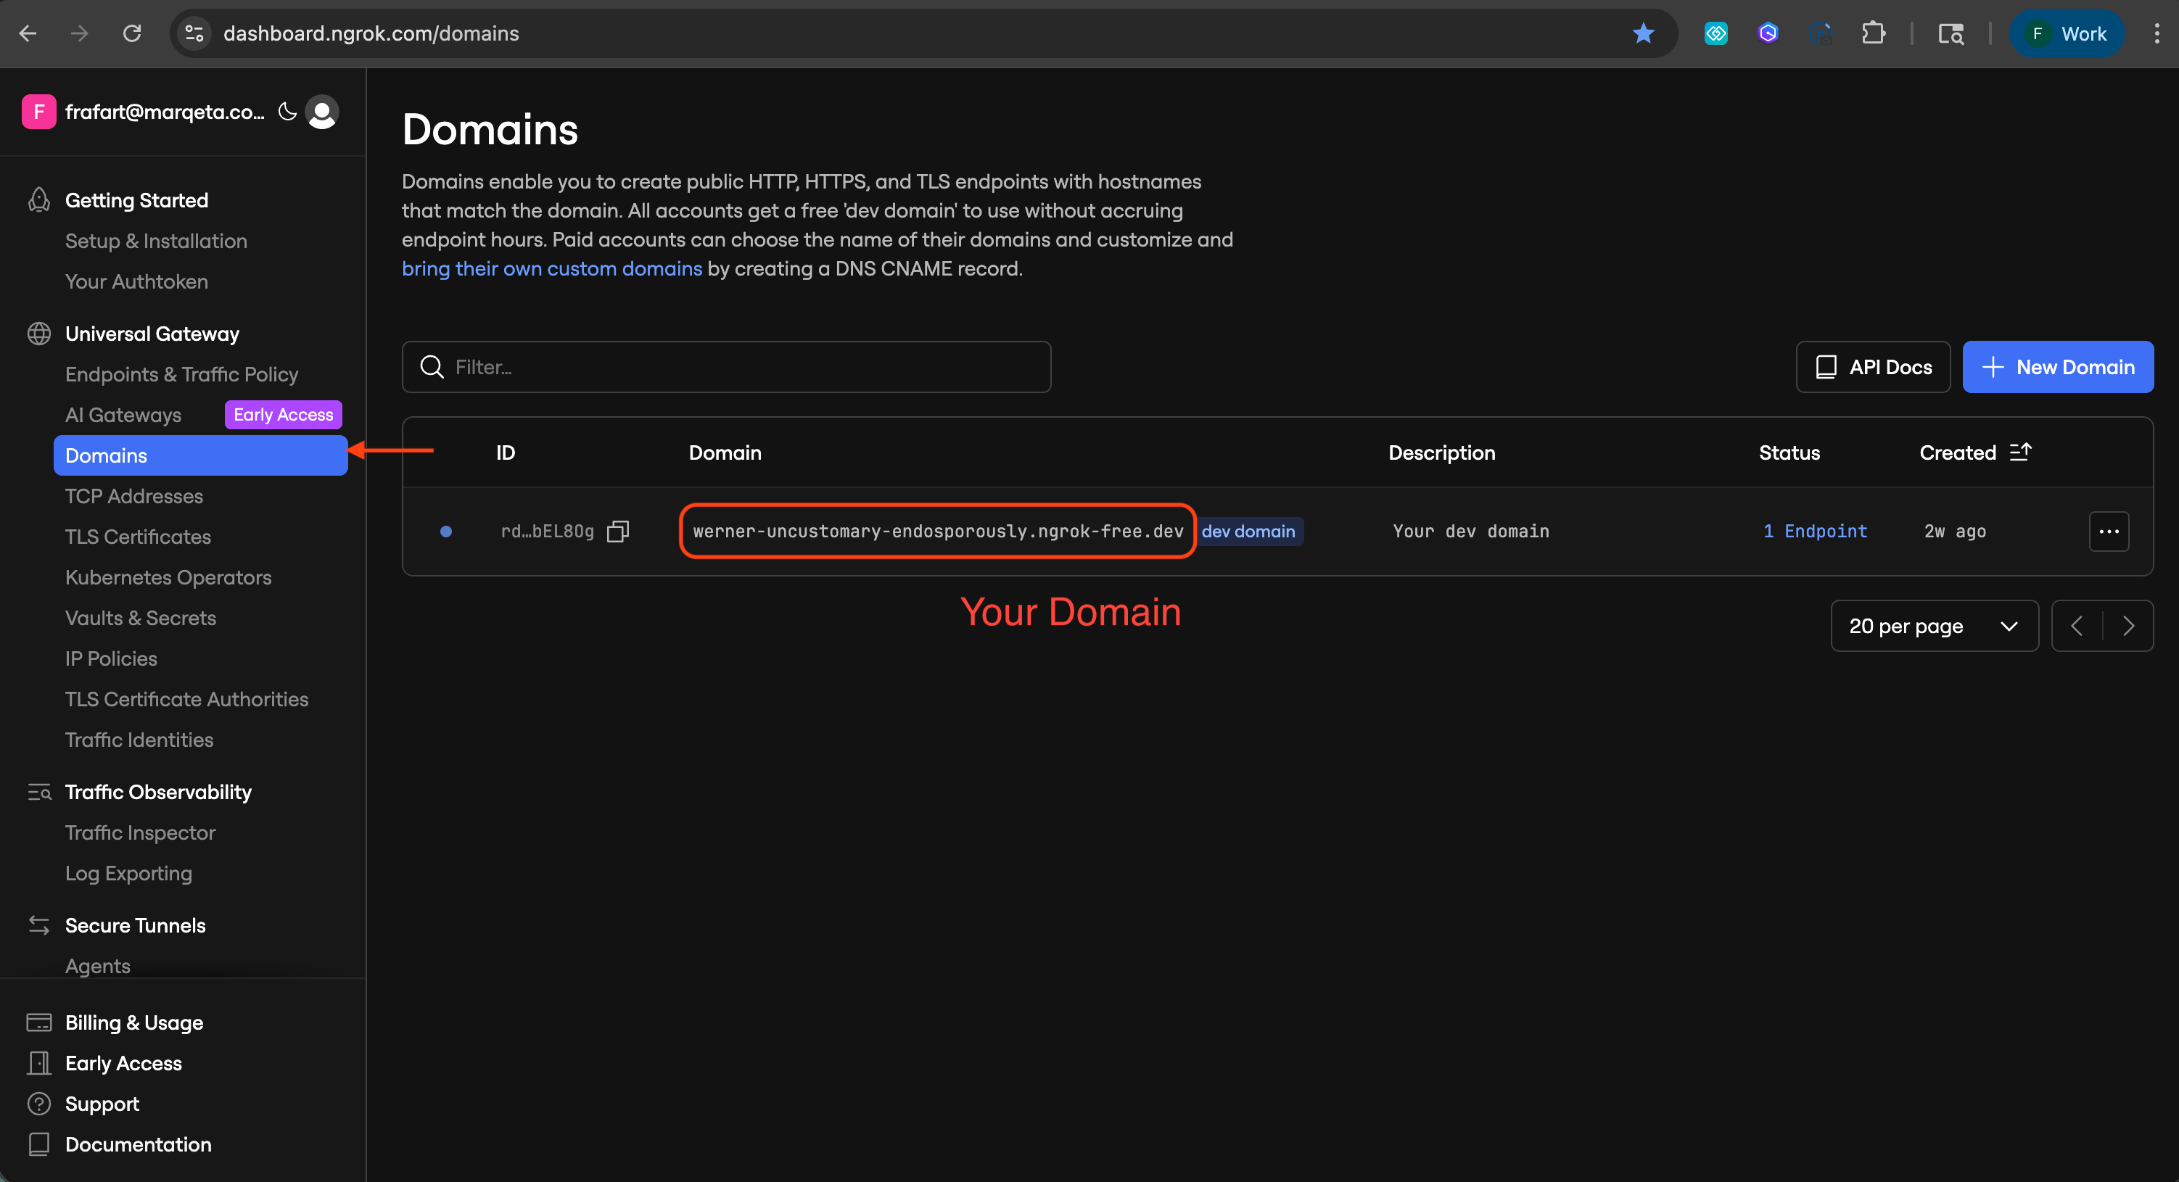Click 'Your dev domain' description cell
Viewport: 2179px width, 1182px height.
[1471, 531]
